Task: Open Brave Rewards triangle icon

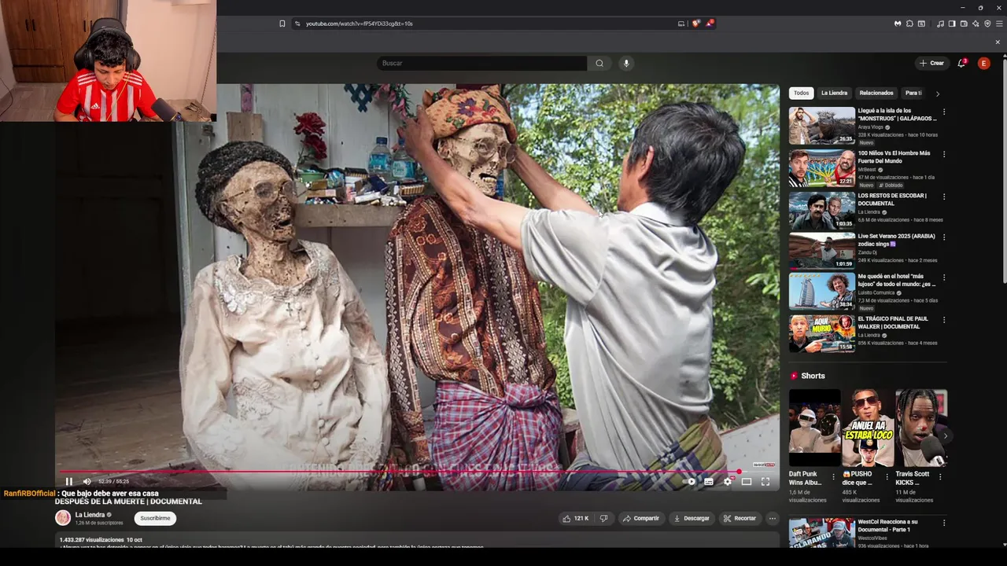Action: coord(710,24)
